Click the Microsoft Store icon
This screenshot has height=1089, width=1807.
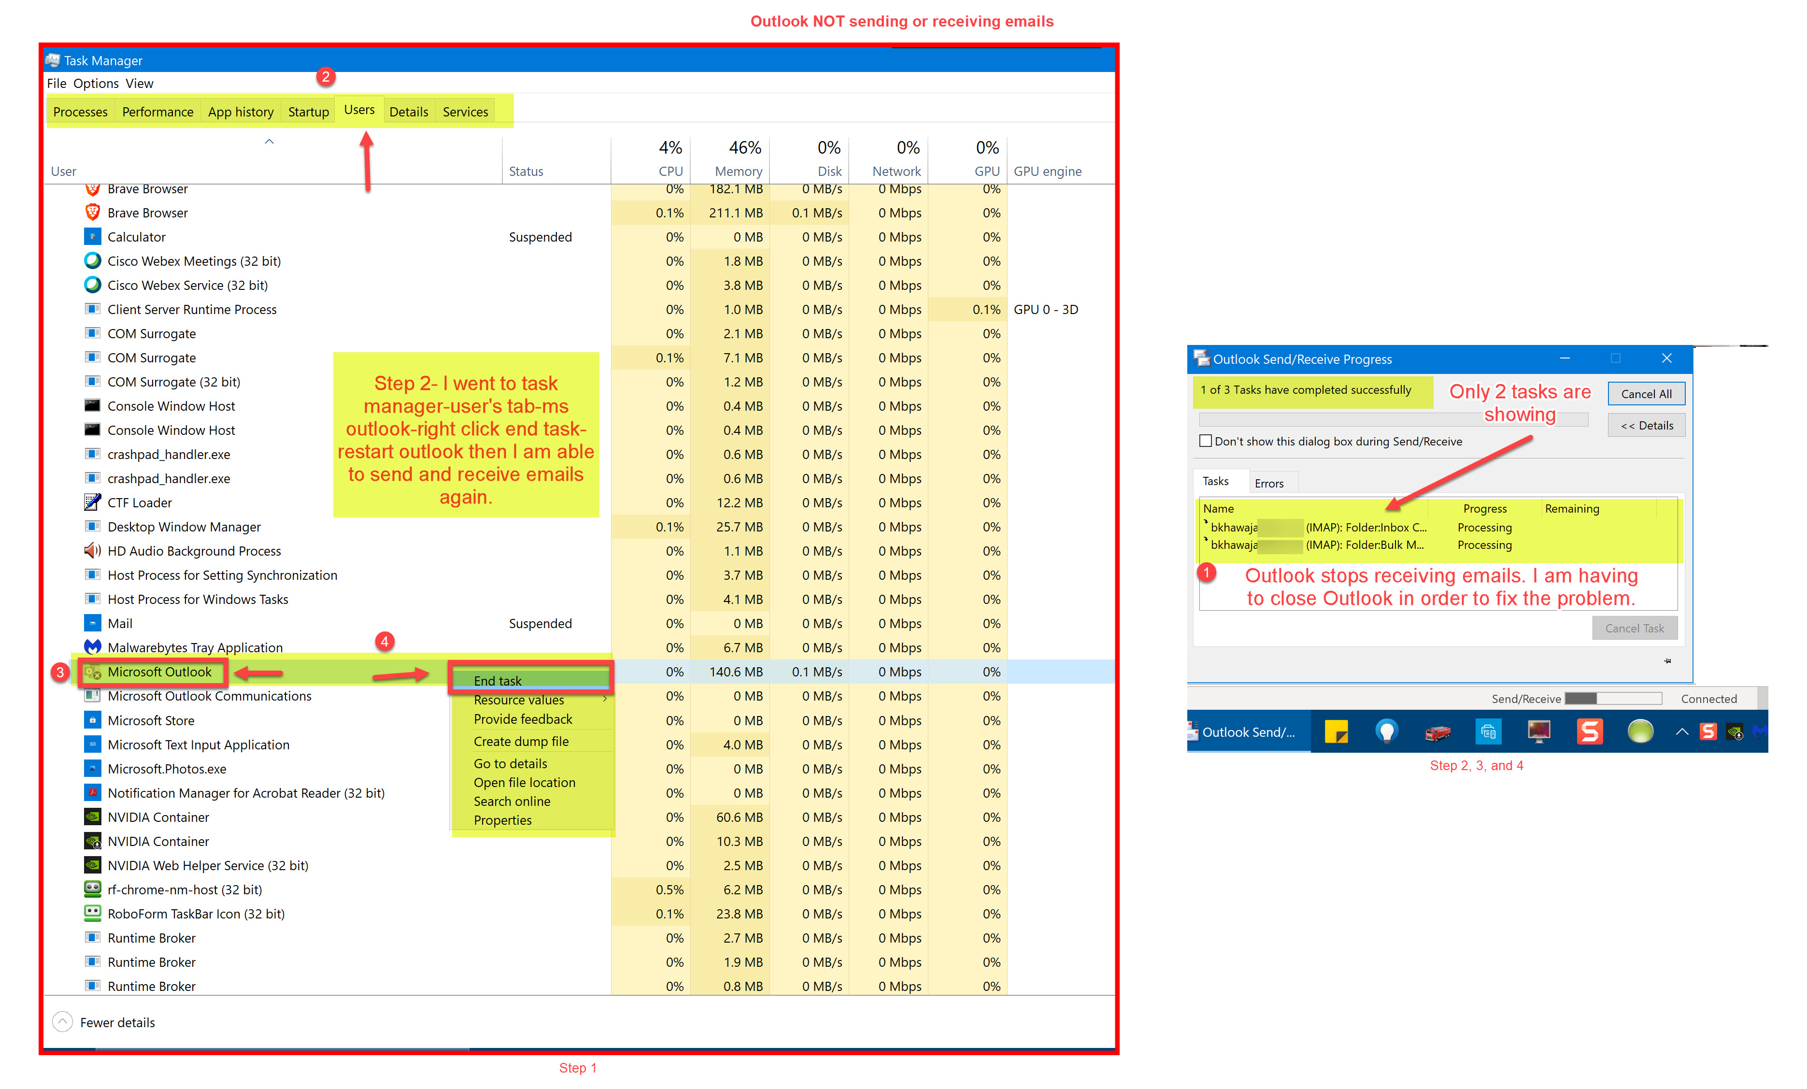coord(92,720)
